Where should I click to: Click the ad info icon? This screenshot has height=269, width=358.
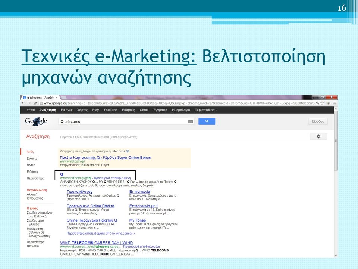(128, 151)
